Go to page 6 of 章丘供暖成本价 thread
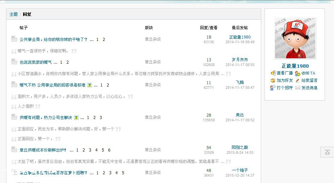The width and height of the screenshot is (334, 183). pos(109,150)
